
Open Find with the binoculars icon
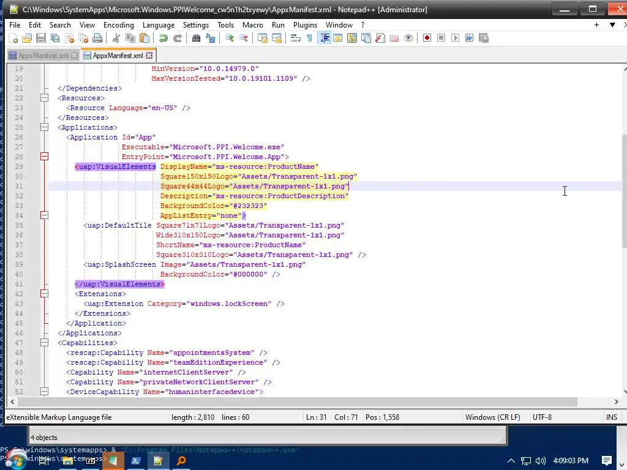(196, 38)
